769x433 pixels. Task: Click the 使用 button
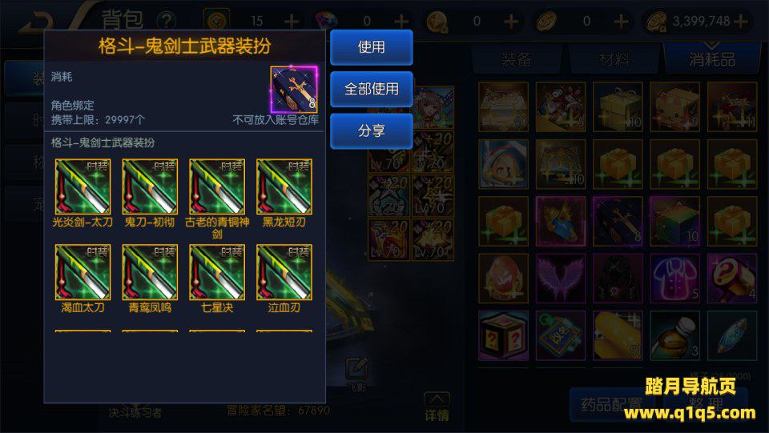(x=371, y=47)
